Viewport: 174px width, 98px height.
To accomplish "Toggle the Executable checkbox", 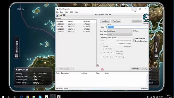I will coord(123,46).
